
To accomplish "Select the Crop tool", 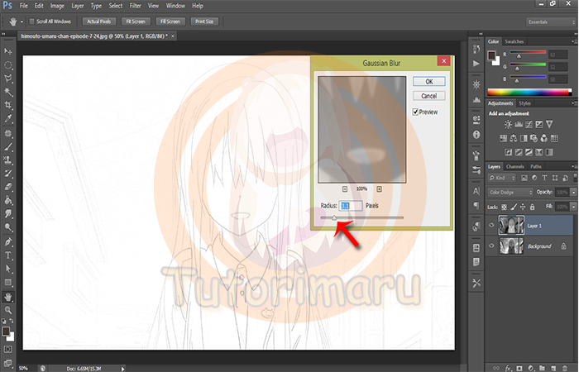I will 7,105.
